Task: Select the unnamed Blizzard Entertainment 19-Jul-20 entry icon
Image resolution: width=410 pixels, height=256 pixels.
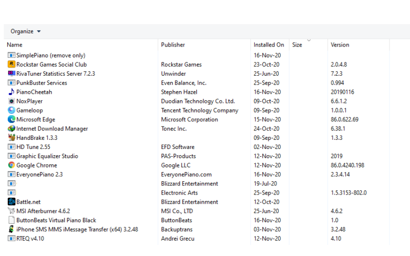Action: 11,183
